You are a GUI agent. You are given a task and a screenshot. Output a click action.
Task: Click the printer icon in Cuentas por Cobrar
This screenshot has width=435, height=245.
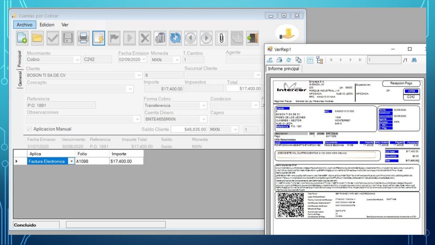83,38
